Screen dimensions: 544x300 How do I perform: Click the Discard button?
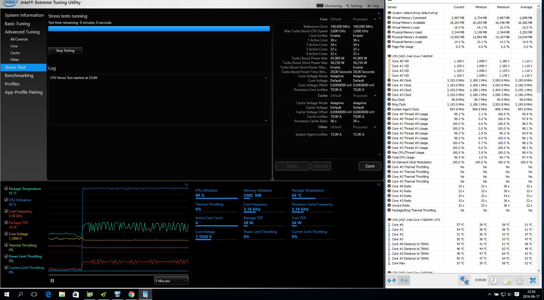pyautogui.click(x=321, y=166)
